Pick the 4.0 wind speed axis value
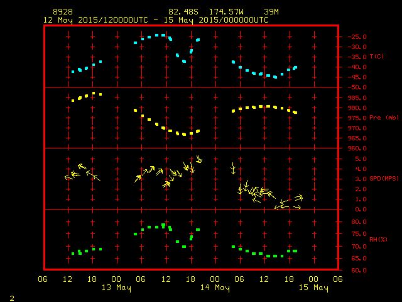Screen dimensions: 402x302 tap(361, 169)
